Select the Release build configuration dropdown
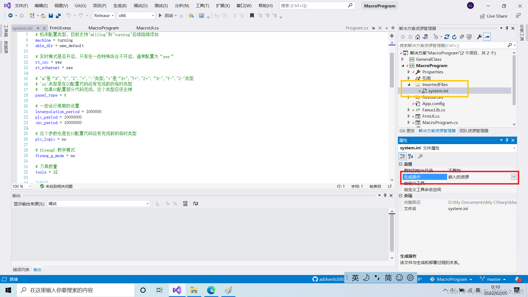The height and width of the screenshot is (297, 528). pos(104,15)
